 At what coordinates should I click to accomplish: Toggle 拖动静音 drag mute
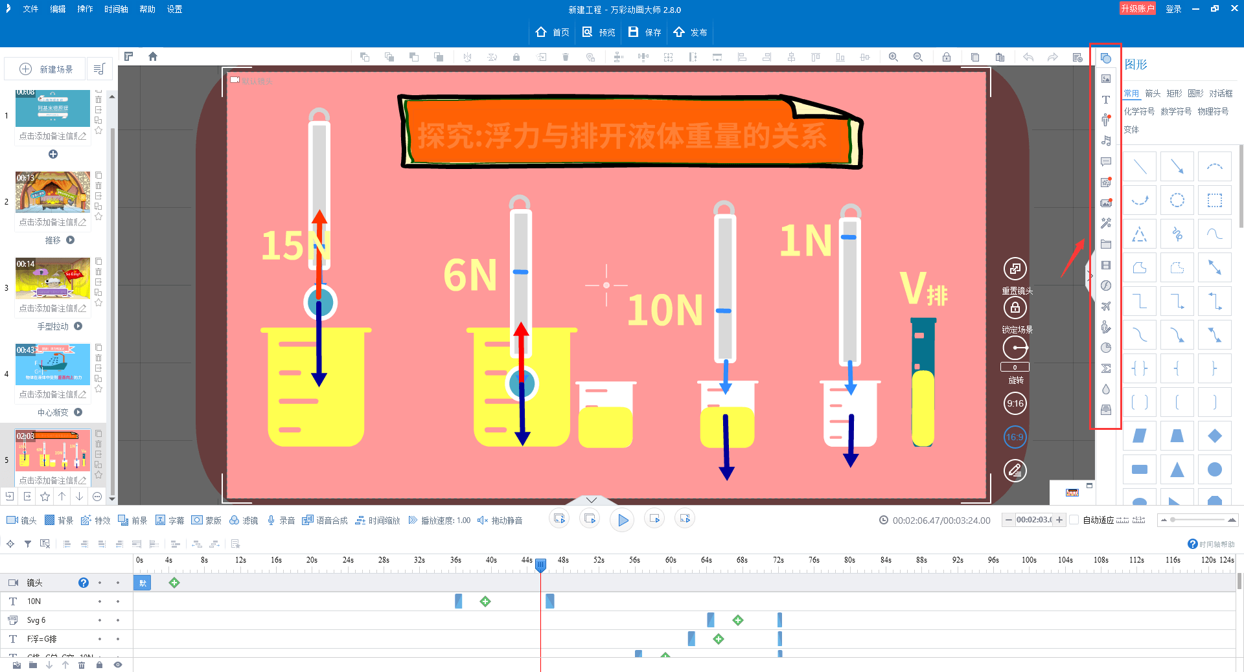(x=500, y=521)
